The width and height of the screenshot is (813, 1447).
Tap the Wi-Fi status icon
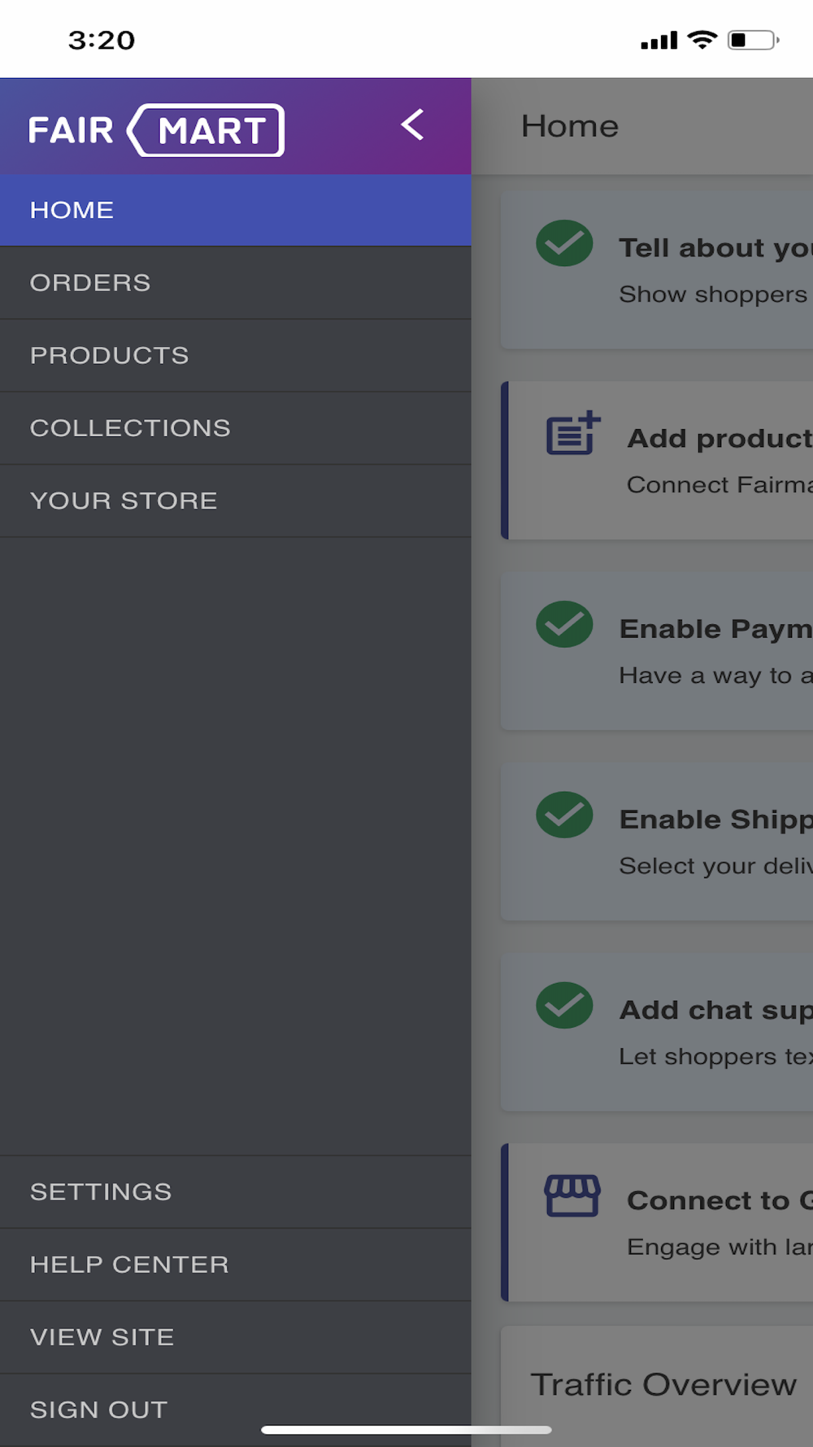702,40
